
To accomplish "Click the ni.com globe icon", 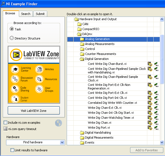I will click(x=58, y=123).
